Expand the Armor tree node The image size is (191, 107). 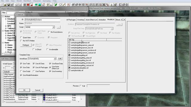click(6, 48)
